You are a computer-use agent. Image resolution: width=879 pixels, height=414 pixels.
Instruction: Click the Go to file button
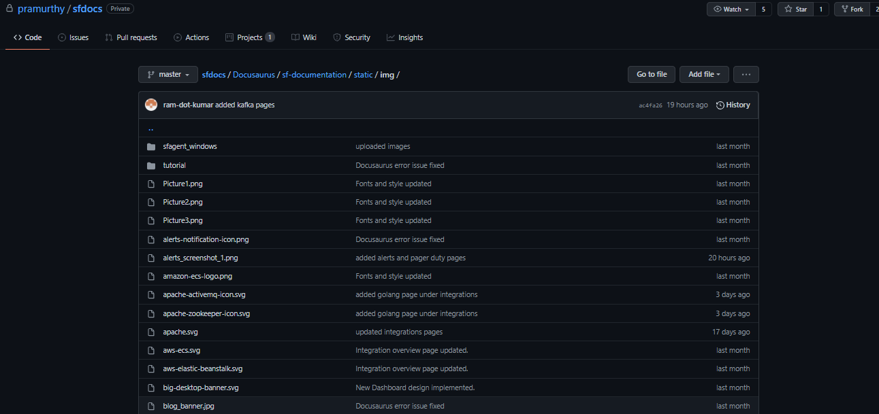click(652, 75)
